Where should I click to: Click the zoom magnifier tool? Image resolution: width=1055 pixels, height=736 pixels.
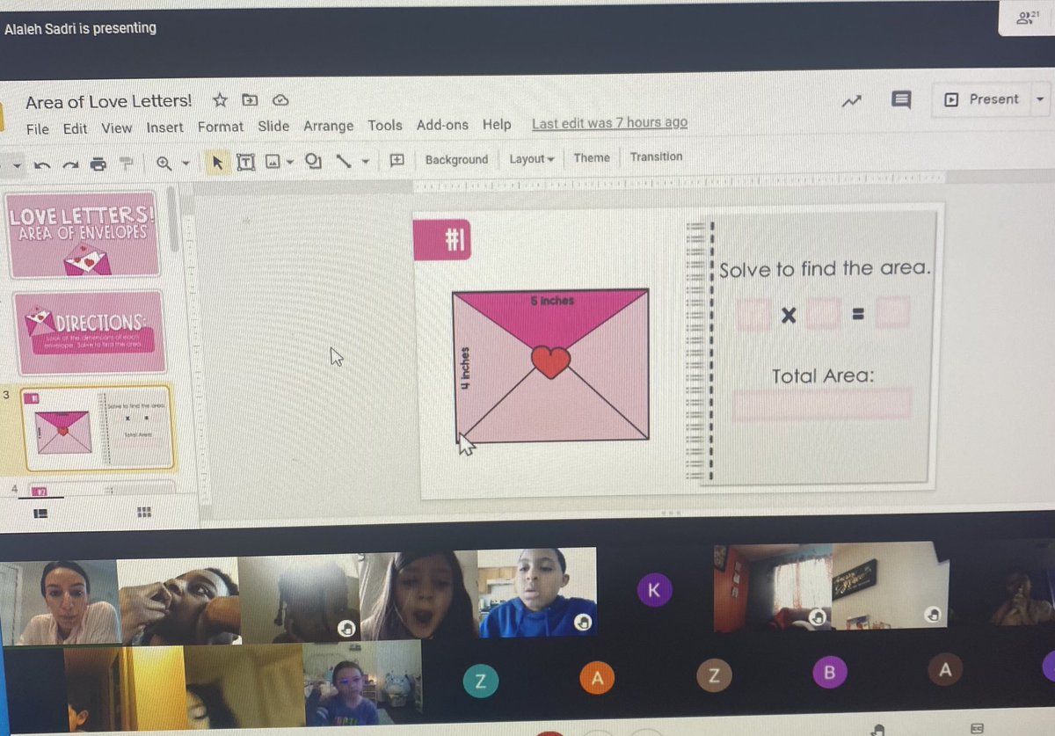[164, 163]
